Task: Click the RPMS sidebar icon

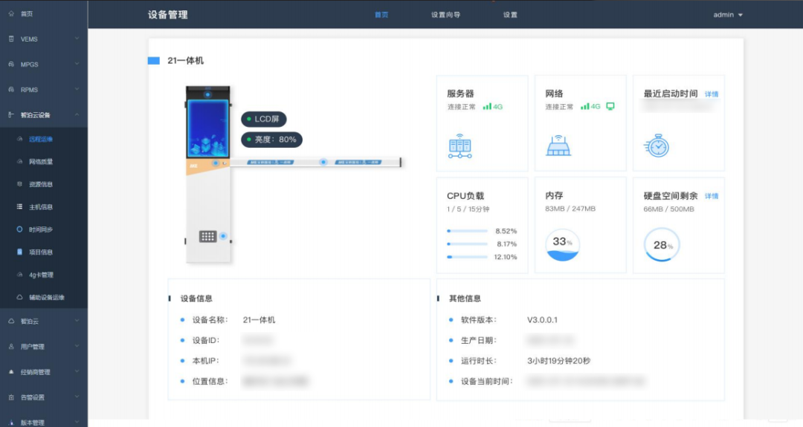Action: coord(11,90)
